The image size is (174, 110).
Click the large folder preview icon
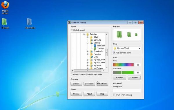coord(119,35)
